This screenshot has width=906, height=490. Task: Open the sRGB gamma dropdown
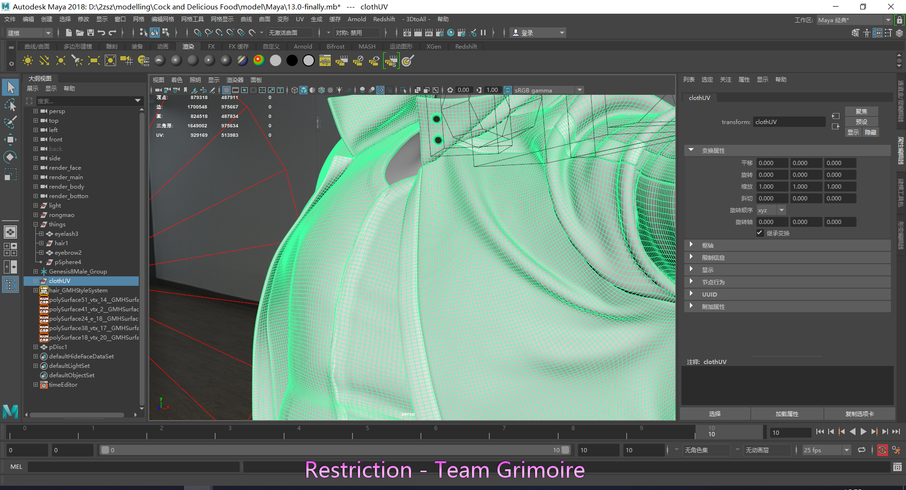[580, 90]
